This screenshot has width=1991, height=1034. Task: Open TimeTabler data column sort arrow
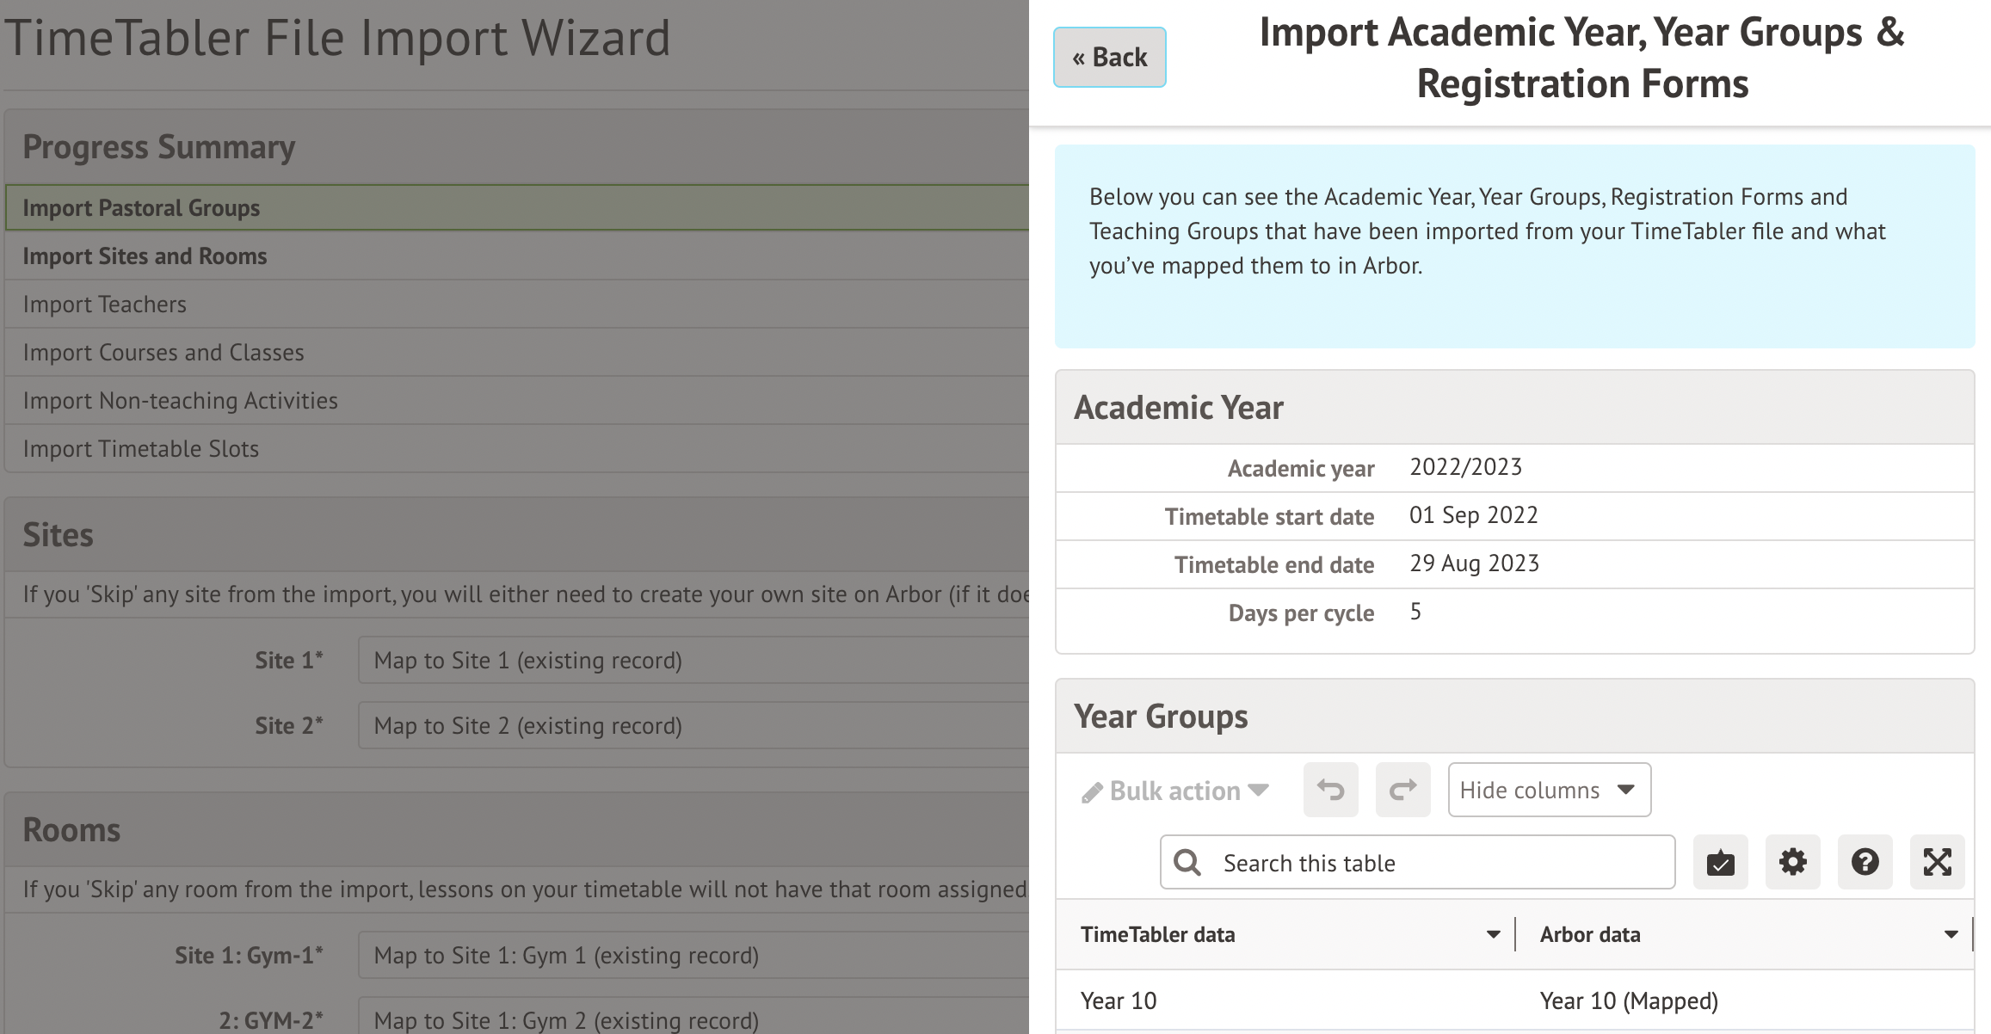tap(1493, 934)
